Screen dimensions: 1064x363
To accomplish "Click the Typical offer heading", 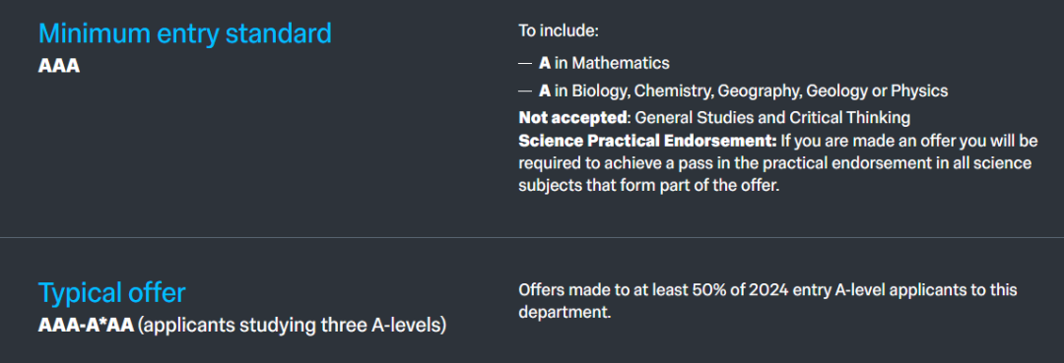I will 111,293.
